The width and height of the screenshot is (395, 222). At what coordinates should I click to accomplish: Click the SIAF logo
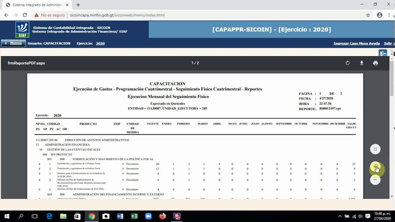22,30
